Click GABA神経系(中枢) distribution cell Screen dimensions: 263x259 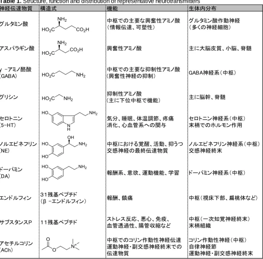click(212, 73)
